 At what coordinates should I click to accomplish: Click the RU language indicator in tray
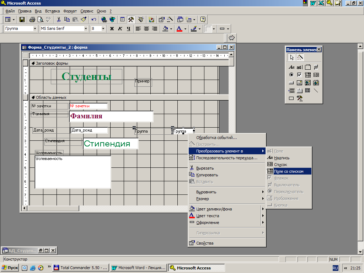[x=335, y=268]
